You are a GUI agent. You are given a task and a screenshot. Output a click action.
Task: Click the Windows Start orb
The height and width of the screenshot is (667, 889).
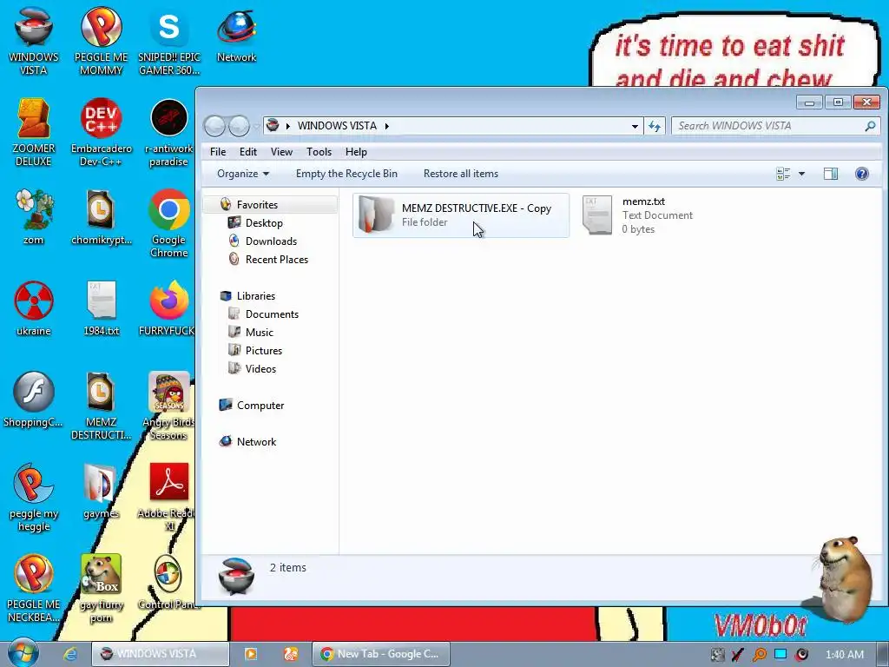tap(23, 653)
